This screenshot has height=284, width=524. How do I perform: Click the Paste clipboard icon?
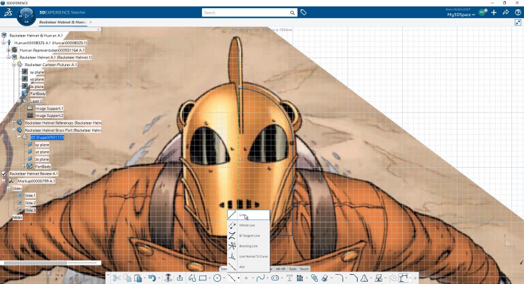138,278
